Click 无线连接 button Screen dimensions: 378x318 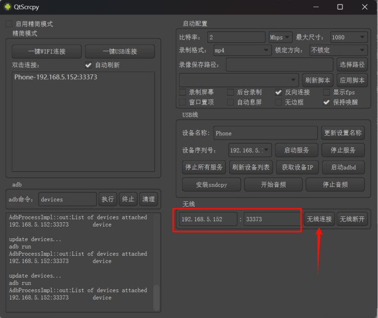319,219
